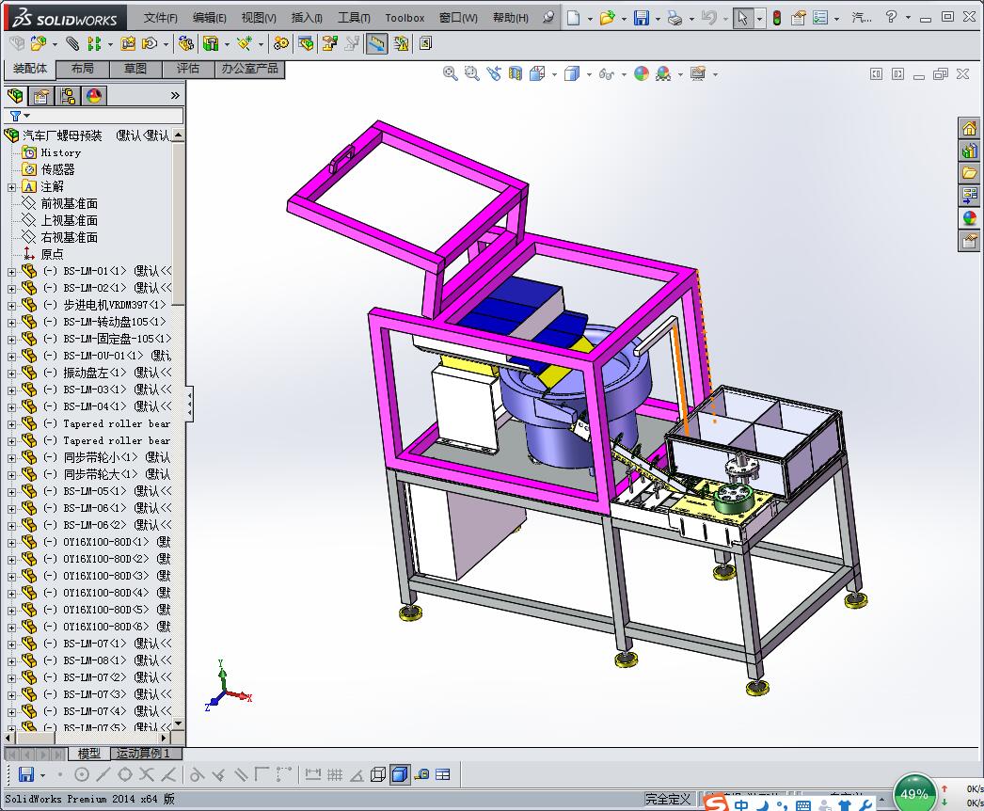The image size is (984, 811).
Task: Toggle wireframe cube view in bottom toolbar
Action: (x=378, y=774)
